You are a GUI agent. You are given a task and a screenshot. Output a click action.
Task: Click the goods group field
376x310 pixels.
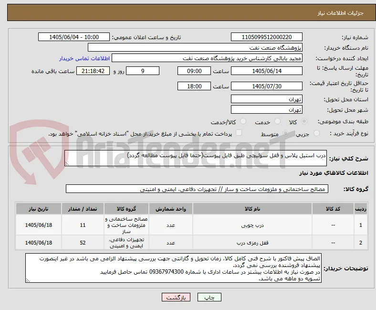197,189
